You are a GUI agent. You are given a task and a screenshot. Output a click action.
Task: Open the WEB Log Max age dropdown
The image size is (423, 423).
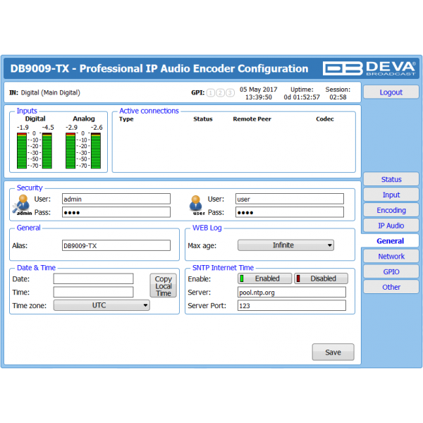[x=286, y=245]
